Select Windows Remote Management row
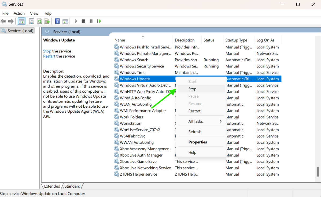This screenshot has height=197, width=321. pyautogui.click(x=198, y=53)
